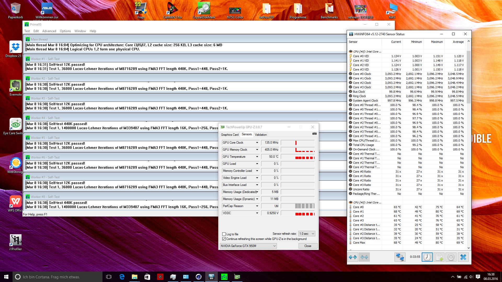This screenshot has width=502, height=282.
Task: Enable Log to file checkbox
Action: pos(224,234)
